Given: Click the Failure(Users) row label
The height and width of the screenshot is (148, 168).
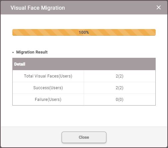Looking at the screenshot, I should 48,100.
